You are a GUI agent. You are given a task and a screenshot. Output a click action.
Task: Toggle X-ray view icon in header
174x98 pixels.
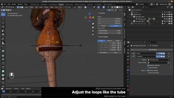click(x=112, y=7)
